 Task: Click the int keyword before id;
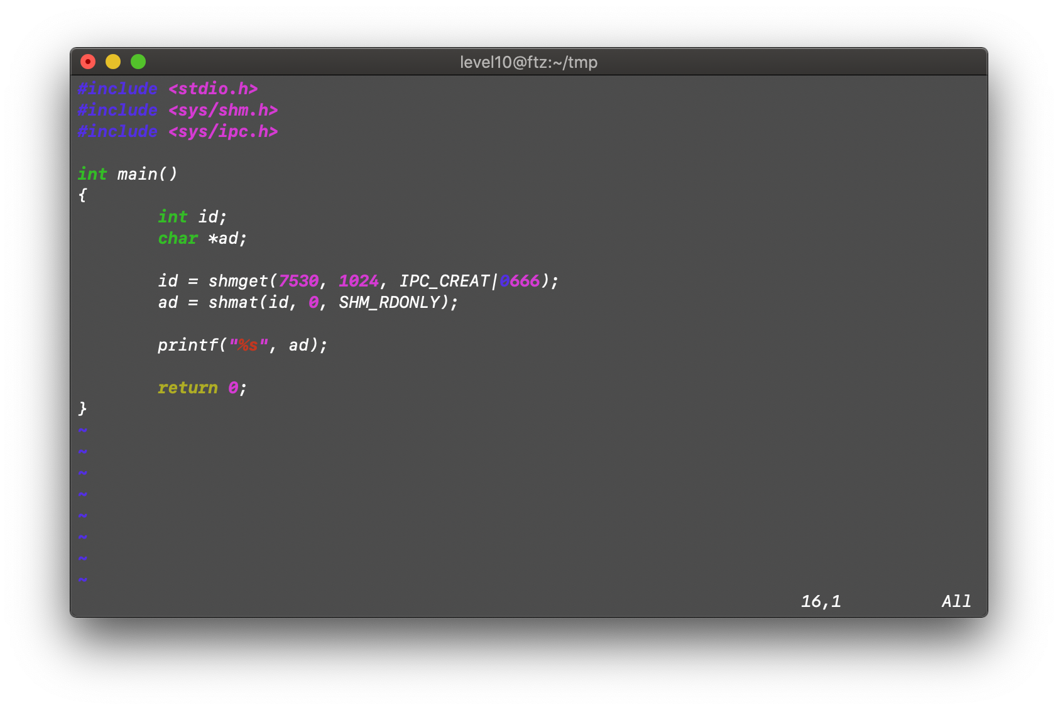pyautogui.click(x=173, y=217)
